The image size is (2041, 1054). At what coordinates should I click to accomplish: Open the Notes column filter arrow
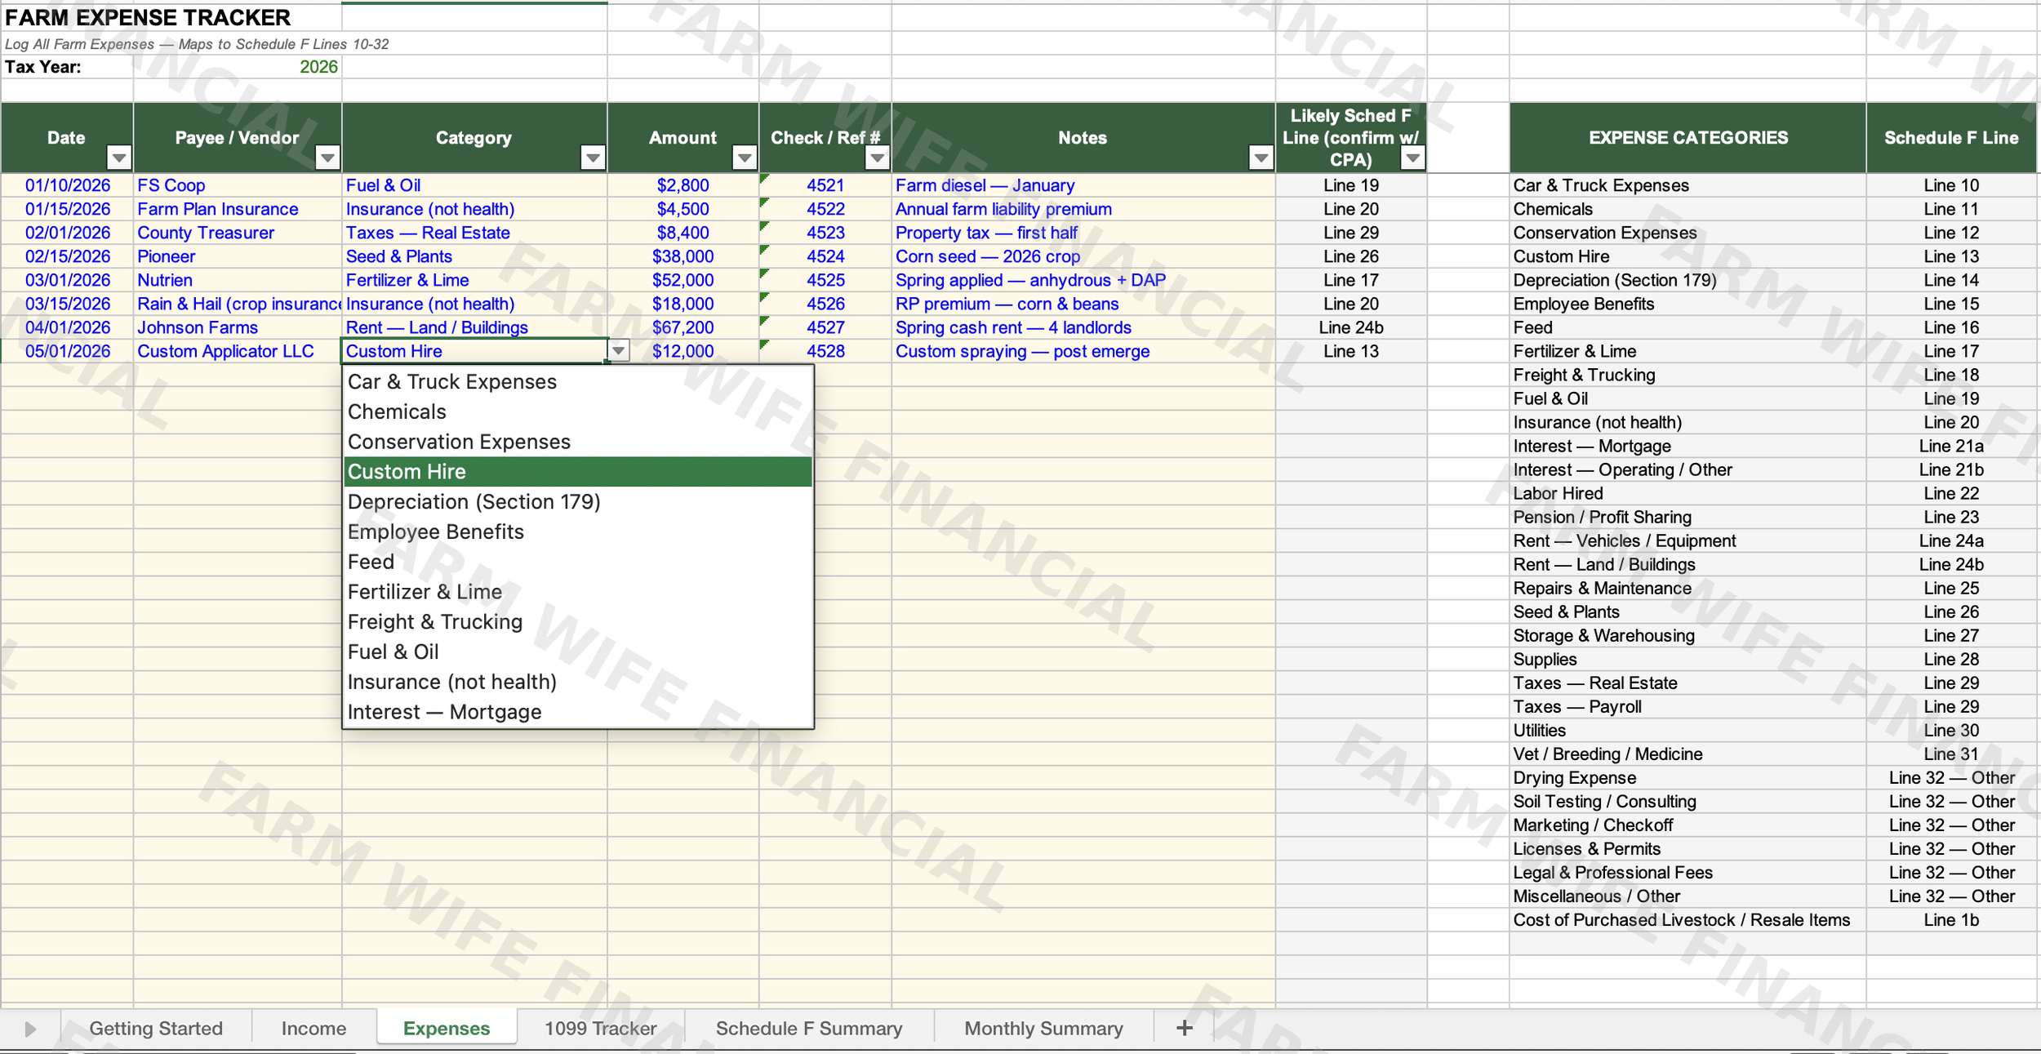(x=1261, y=158)
